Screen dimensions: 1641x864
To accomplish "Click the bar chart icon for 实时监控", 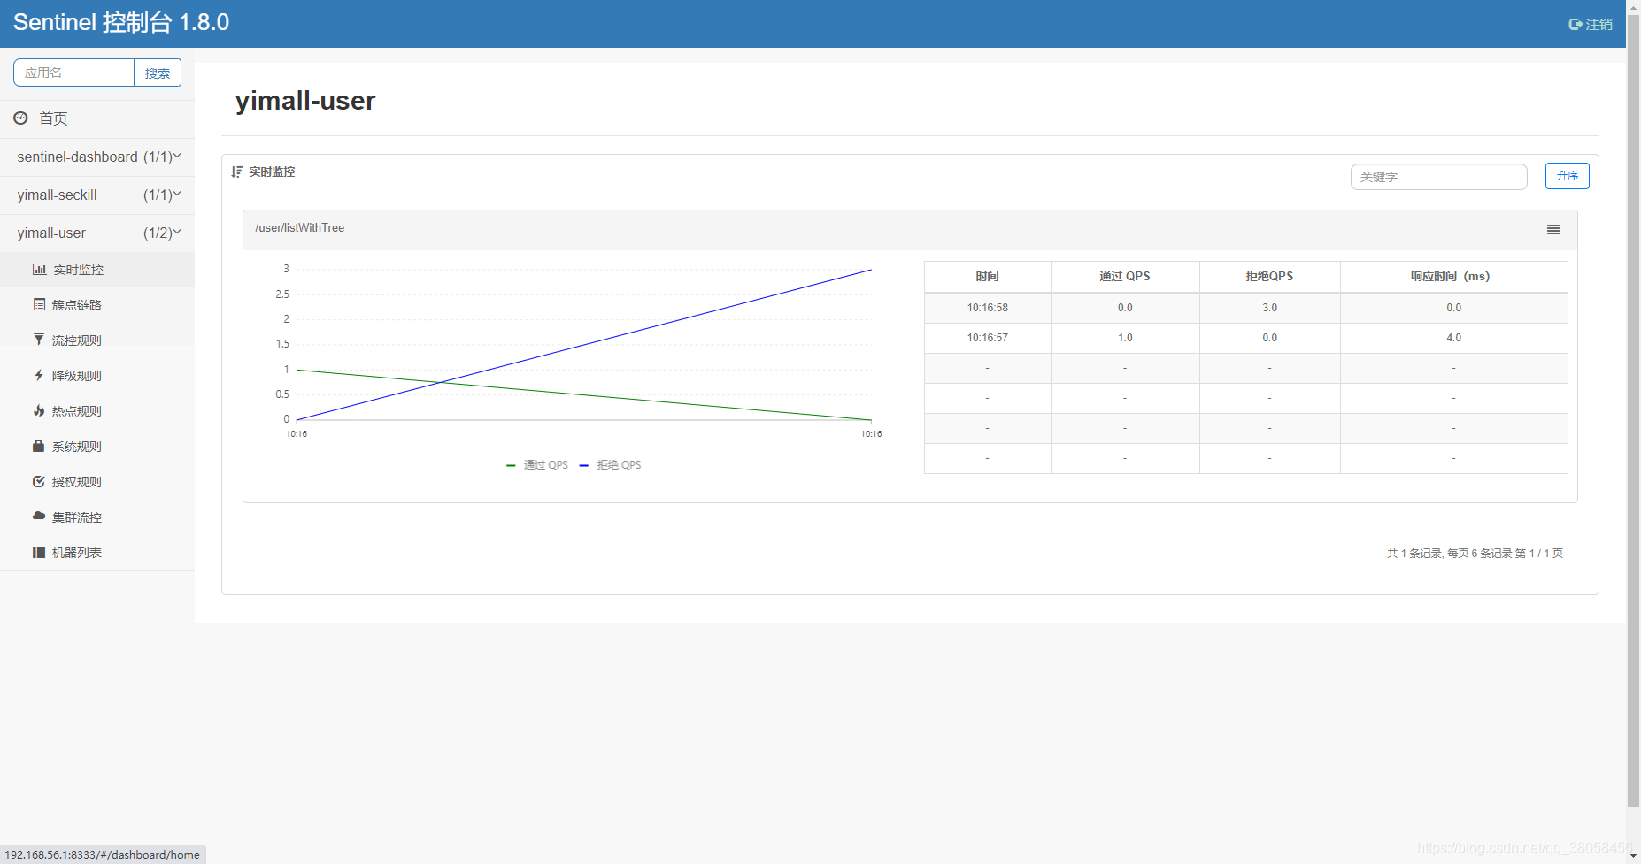I will (x=39, y=270).
